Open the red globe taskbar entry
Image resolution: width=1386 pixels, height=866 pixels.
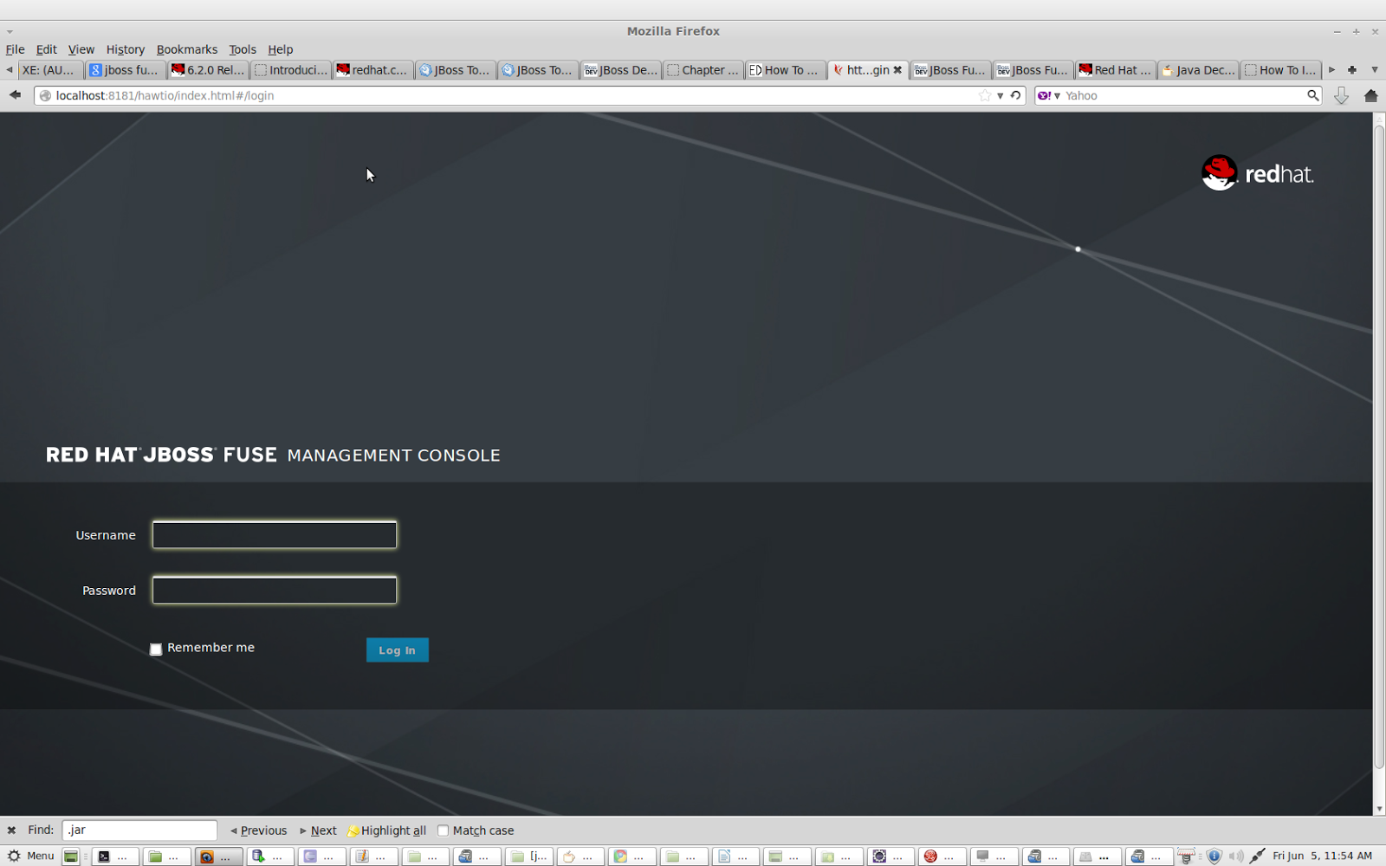coord(942,856)
